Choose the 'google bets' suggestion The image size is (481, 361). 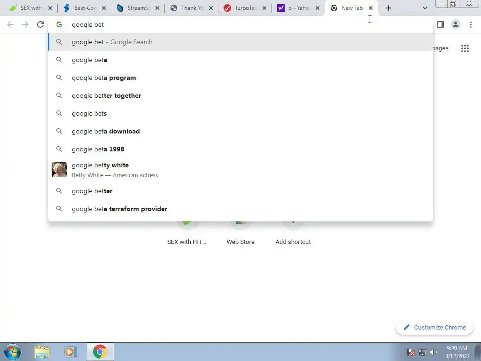click(240, 113)
